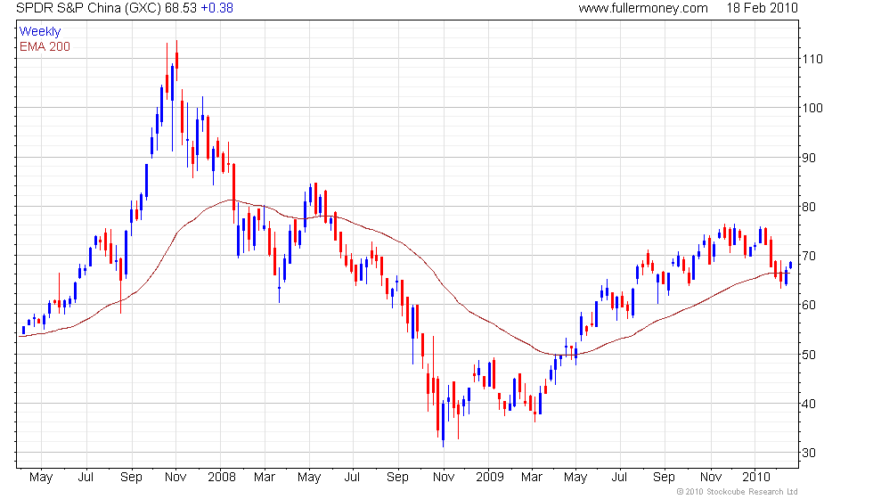The height and width of the screenshot is (499, 873).
Task: Click the tallest candlestick at the November 2007 peak
Action: [176, 61]
